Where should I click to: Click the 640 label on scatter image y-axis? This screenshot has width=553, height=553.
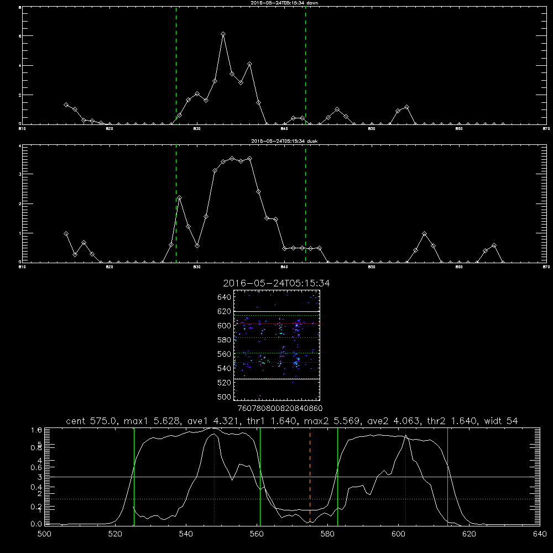tap(224, 297)
